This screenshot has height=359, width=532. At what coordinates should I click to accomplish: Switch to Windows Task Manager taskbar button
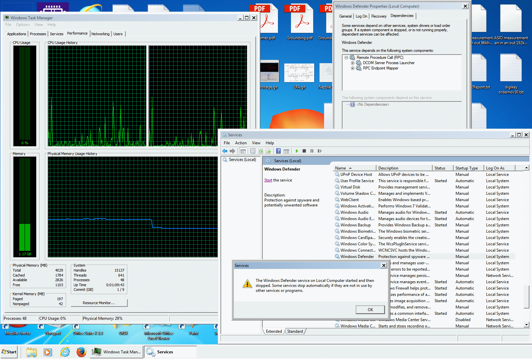[x=117, y=352]
